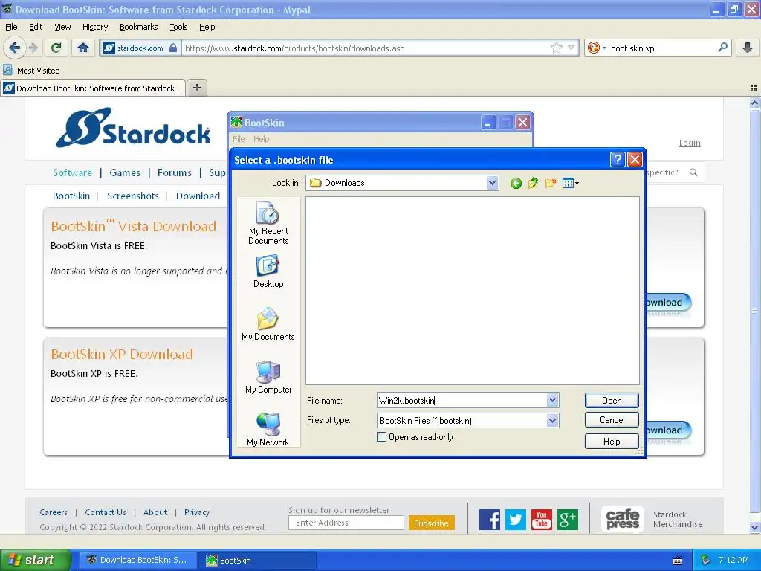Open the Bookmarks menu
This screenshot has width=761, height=571.
pyautogui.click(x=139, y=27)
